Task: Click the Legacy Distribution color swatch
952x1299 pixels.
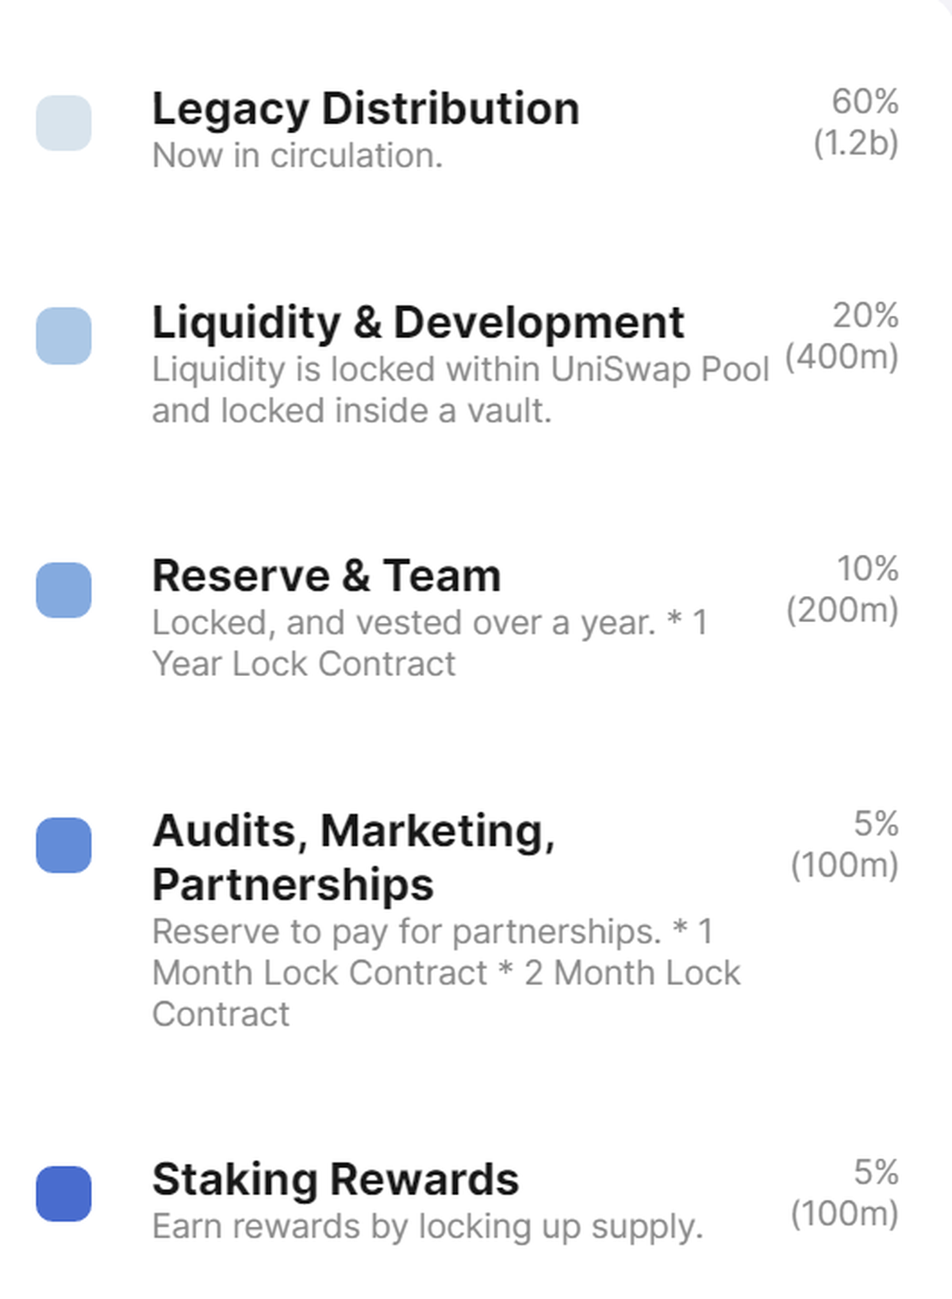Action: [63, 123]
